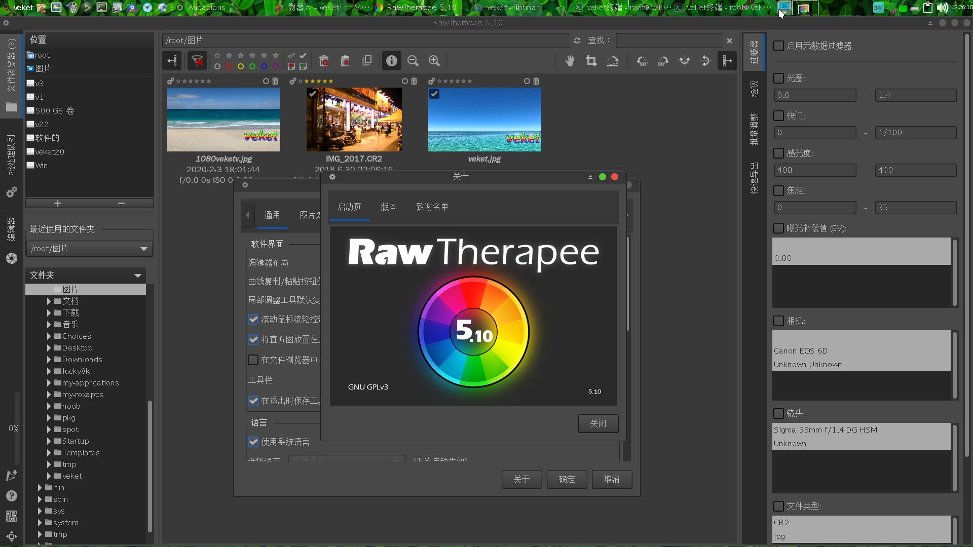Switch to 版本 tab in About dialog
The width and height of the screenshot is (973, 547).
(389, 207)
